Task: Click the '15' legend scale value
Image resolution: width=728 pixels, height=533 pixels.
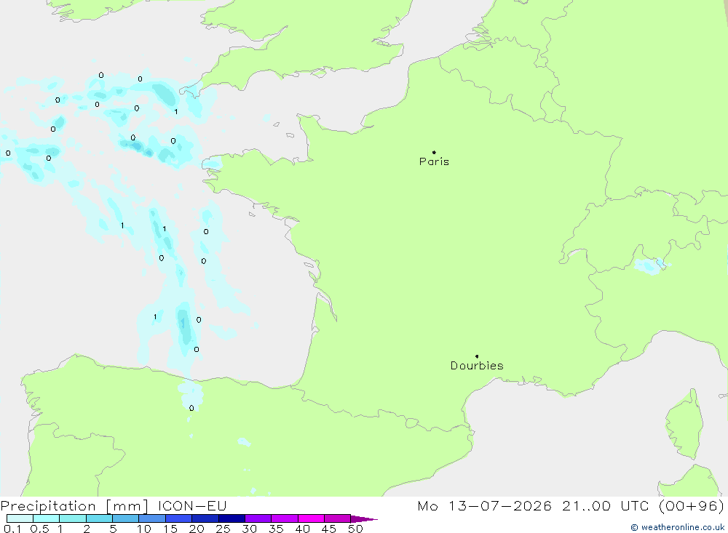Action: point(170,529)
